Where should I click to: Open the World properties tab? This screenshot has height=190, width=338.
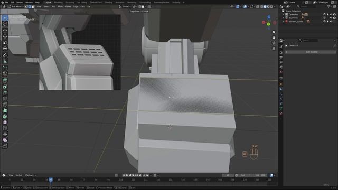point(281,72)
